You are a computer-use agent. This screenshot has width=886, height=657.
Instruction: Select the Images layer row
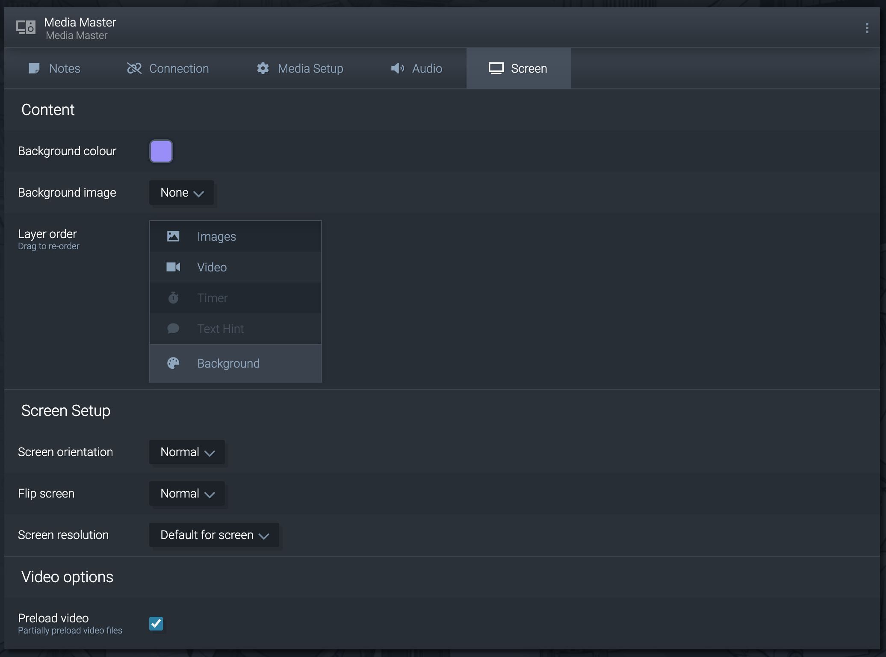click(236, 236)
